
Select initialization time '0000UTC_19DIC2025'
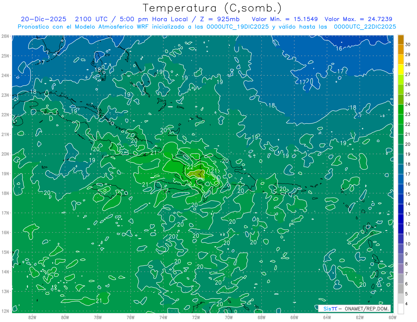(x=238, y=27)
